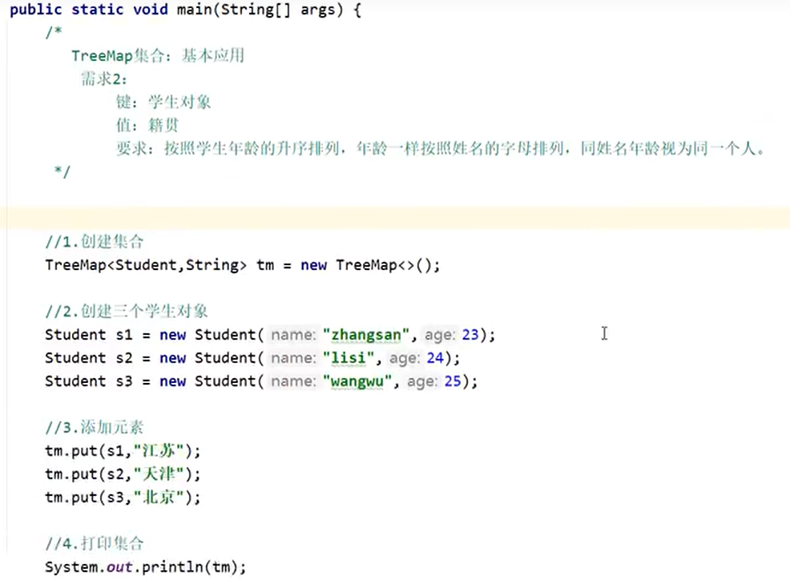The height and width of the screenshot is (580, 790).
Task: Click the tm.put(s3,"北京") statement
Action: (123, 497)
